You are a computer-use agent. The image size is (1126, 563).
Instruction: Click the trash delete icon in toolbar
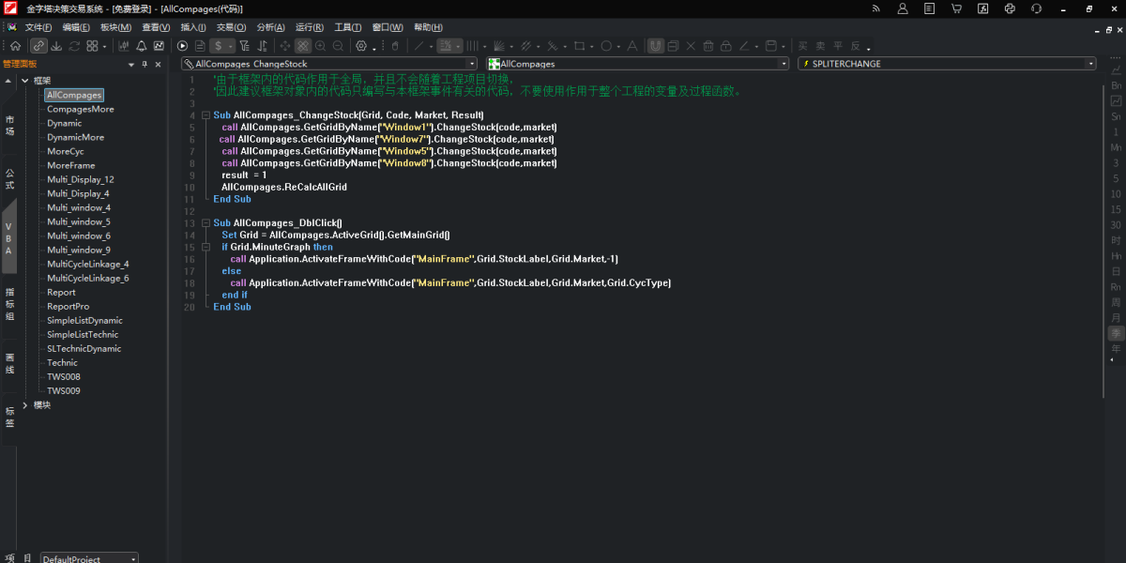click(708, 46)
